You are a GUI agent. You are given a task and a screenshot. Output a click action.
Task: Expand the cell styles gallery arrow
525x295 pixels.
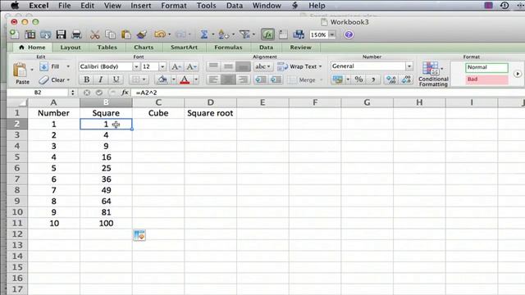click(518, 74)
